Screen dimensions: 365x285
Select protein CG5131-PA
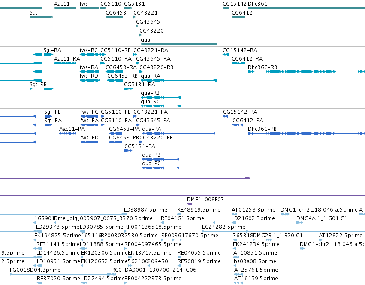click(x=128, y=151)
